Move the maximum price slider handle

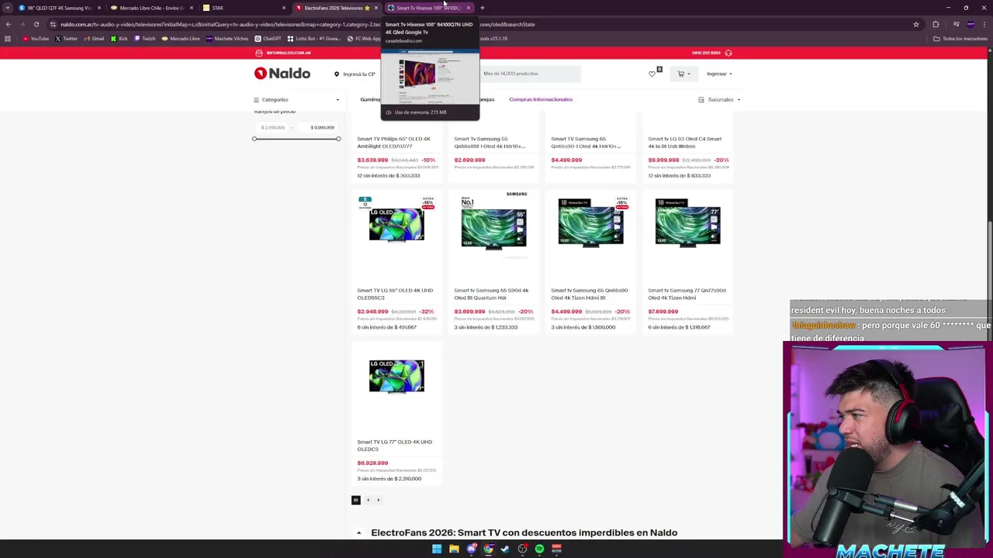[338, 139]
